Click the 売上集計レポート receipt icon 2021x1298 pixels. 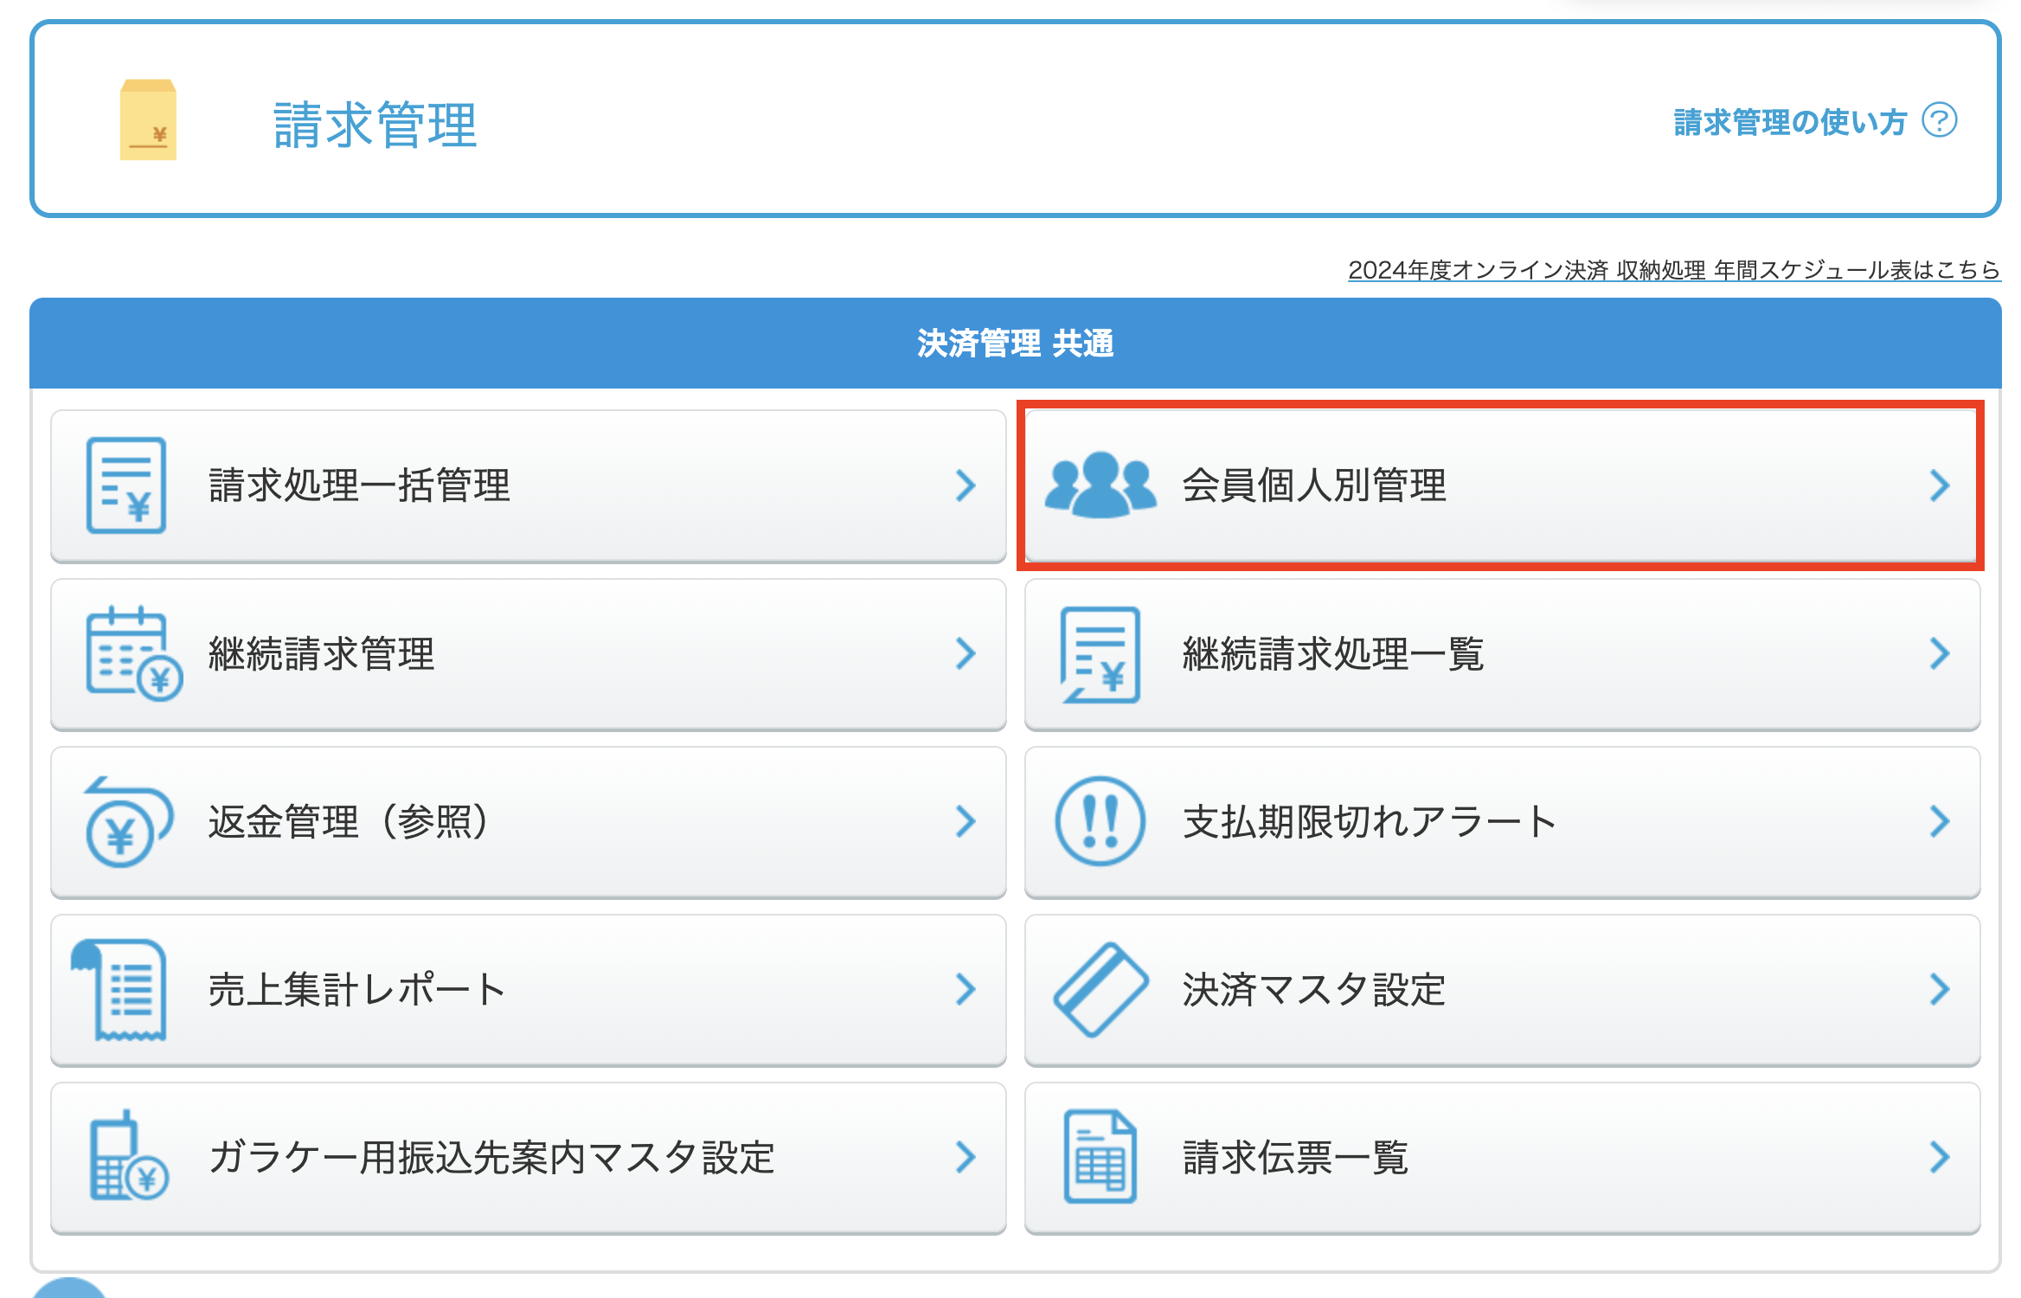(x=119, y=989)
